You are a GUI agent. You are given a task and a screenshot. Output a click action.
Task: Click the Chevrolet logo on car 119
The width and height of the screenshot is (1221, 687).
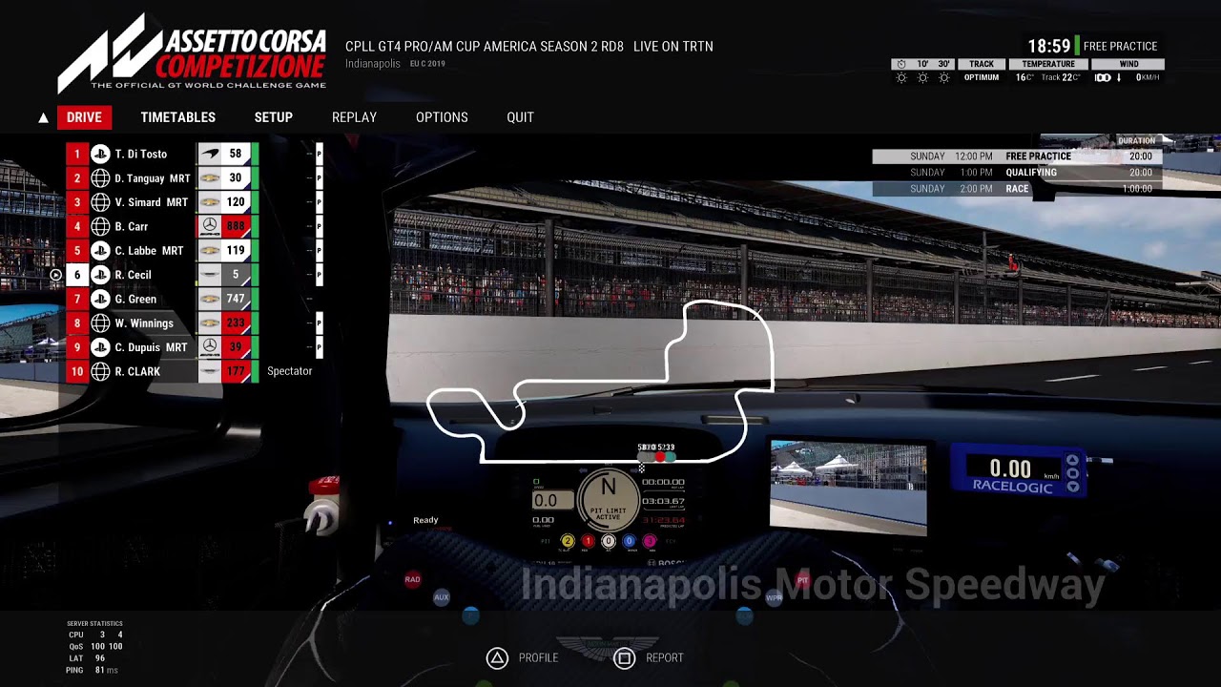(x=210, y=250)
